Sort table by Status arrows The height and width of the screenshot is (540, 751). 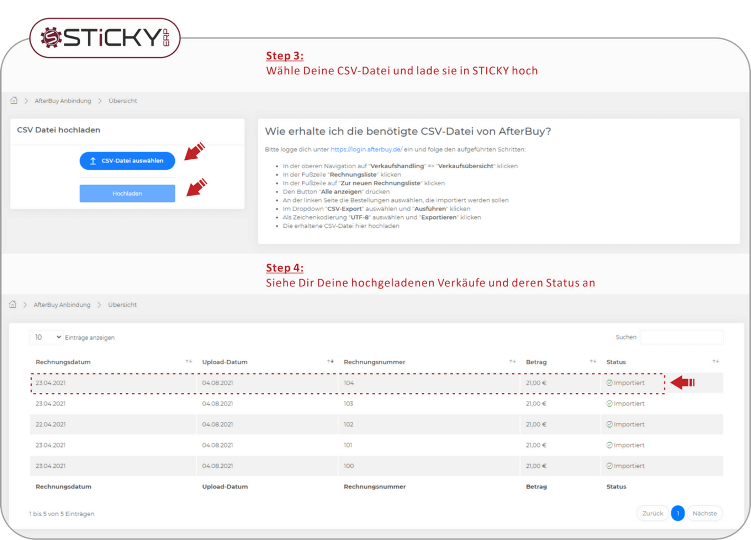point(715,362)
